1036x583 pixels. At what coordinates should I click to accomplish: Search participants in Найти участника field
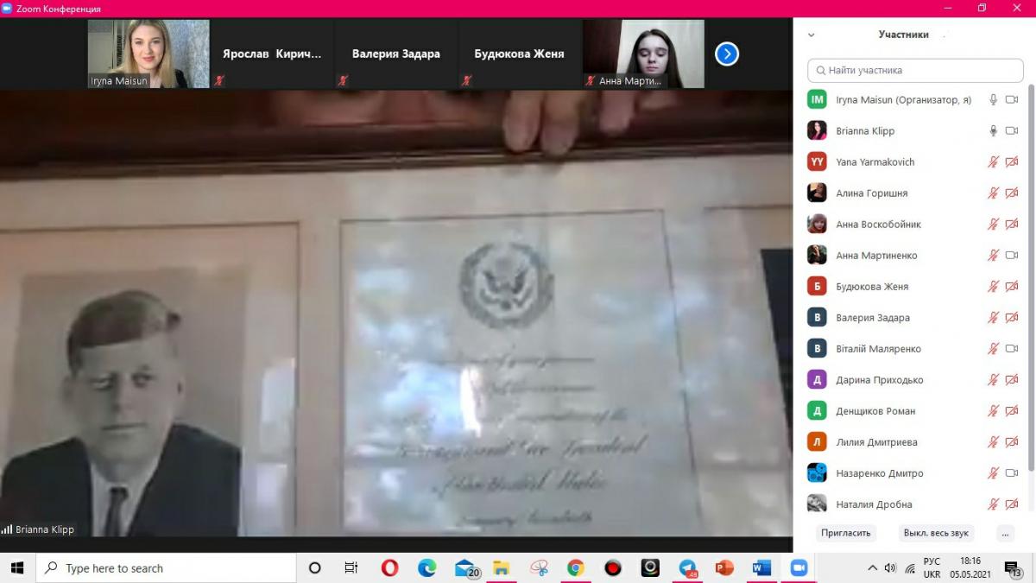pyautogui.click(x=915, y=70)
